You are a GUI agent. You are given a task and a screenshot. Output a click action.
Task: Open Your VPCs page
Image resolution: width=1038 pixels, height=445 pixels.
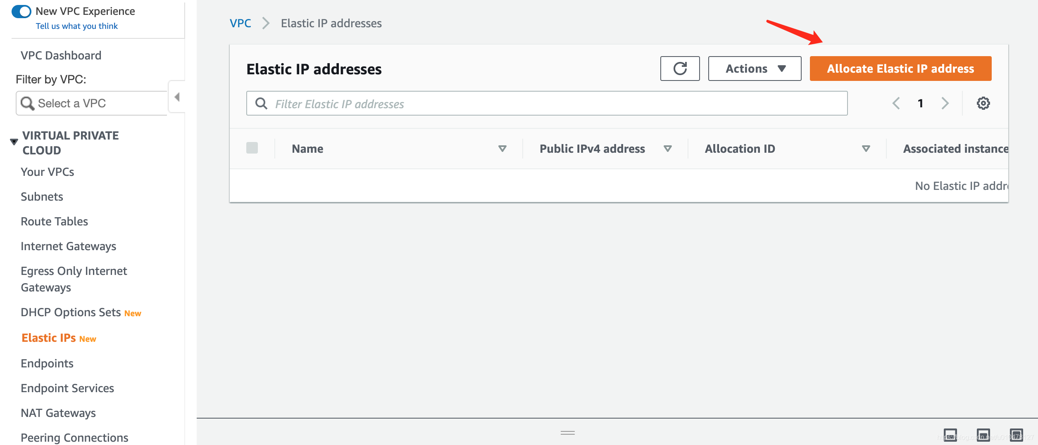(x=47, y=172)
